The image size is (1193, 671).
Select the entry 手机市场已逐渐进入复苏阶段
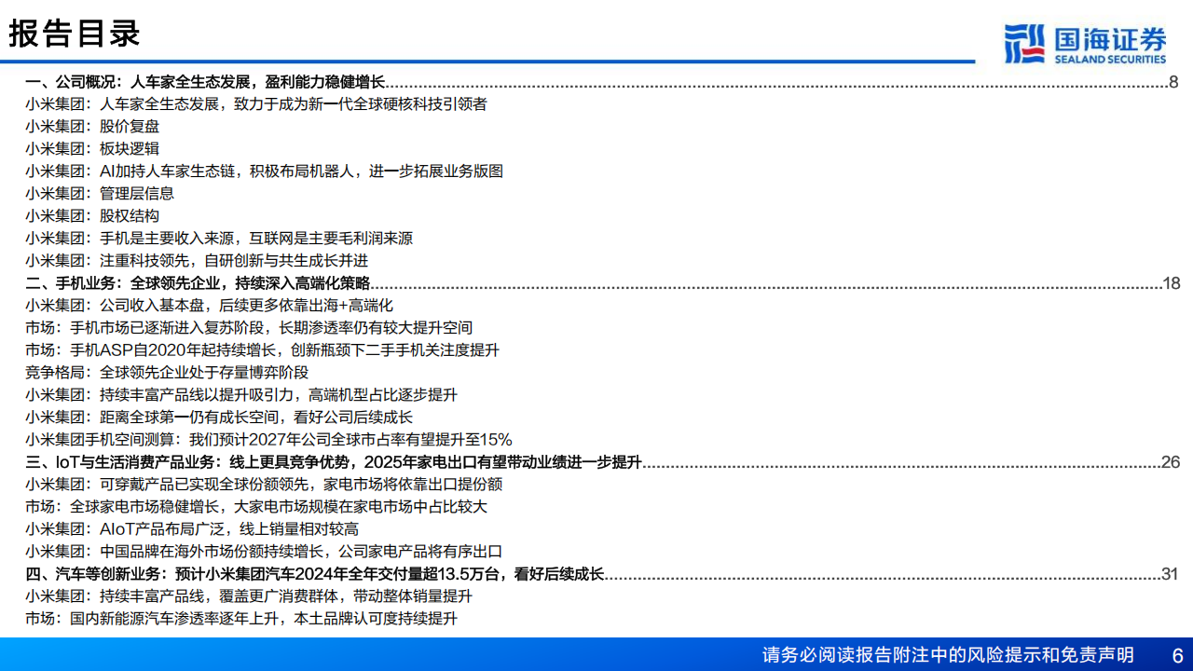click(249, 328)
